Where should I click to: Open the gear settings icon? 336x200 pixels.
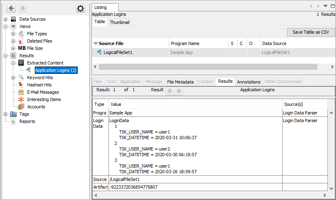[81, 9]
